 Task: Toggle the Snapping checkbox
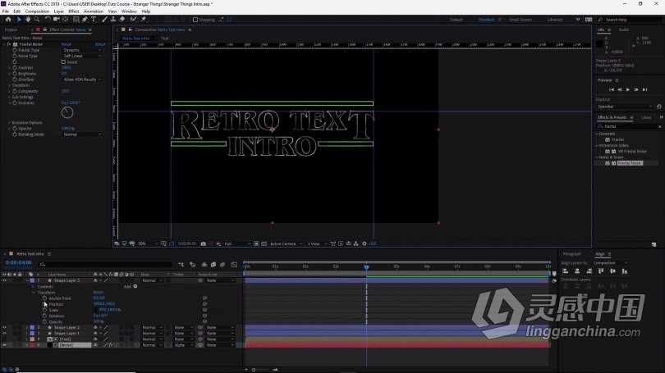click(x=195, y=19)
